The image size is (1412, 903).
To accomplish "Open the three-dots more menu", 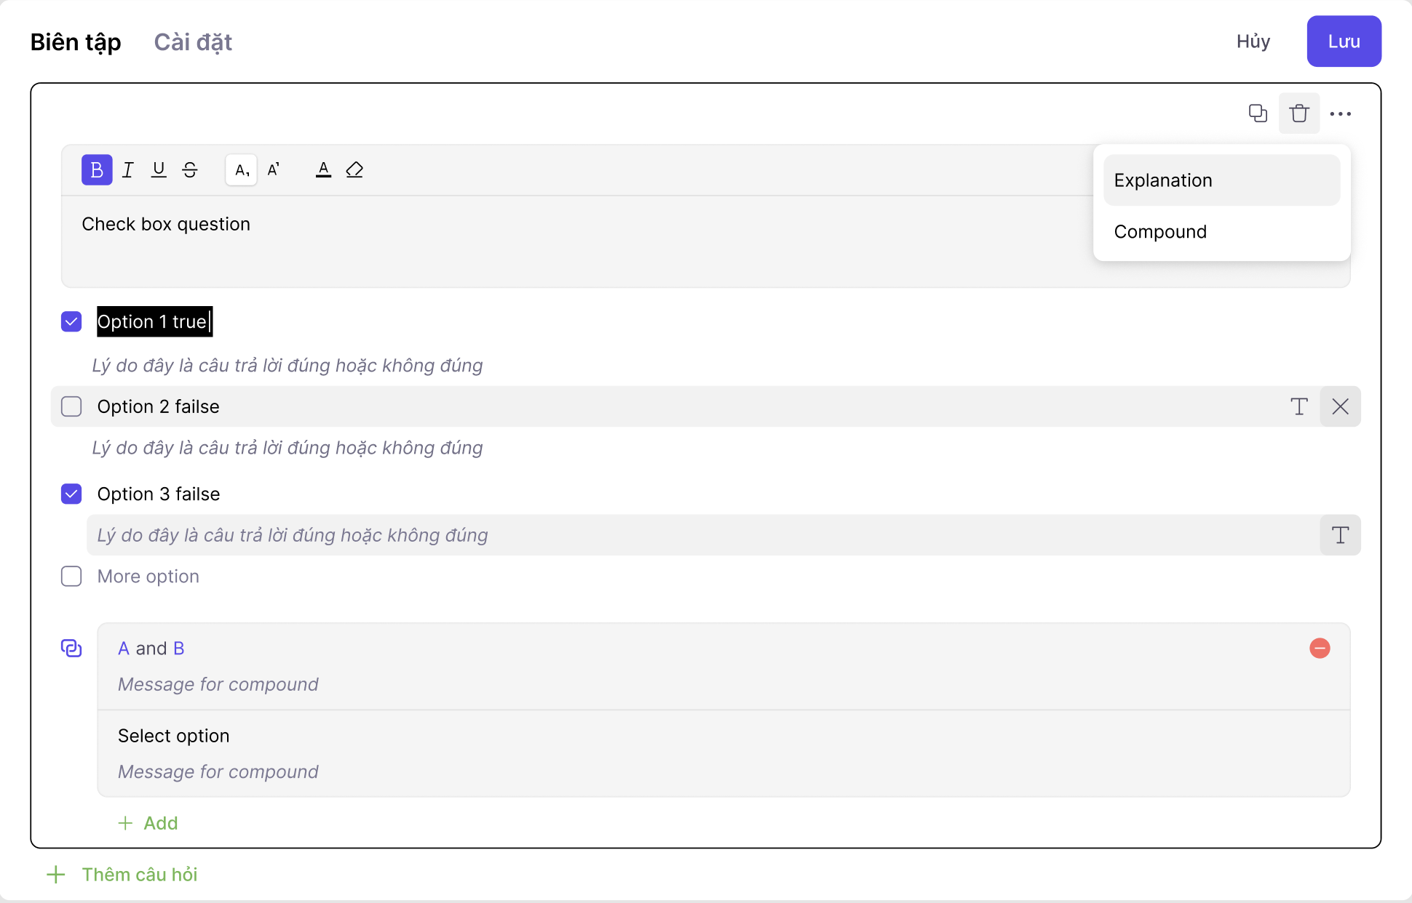I will tap(1341, 113).
